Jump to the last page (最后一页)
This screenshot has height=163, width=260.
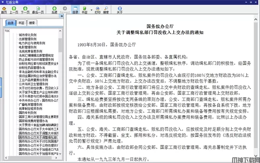[x=38, y=10]
